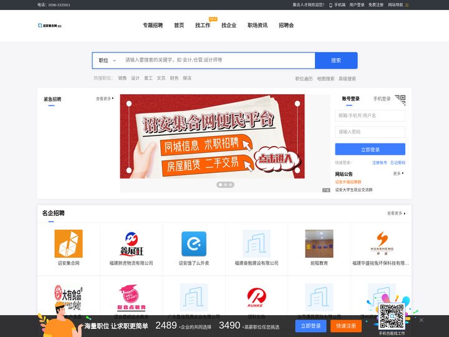Open 专题招聘 menu item
The width and height of the screenshot is (449, 337).
153,25
